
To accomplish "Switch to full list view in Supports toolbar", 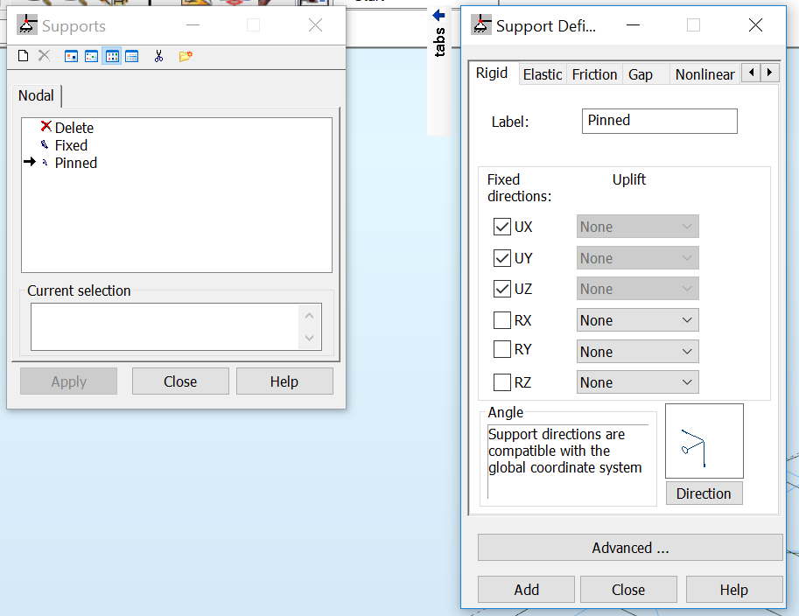I will tap(132, 56).
